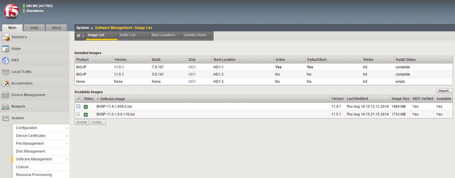455x178 pixels.
Task: Open the Update Check tab
Action: pos(195,35)
